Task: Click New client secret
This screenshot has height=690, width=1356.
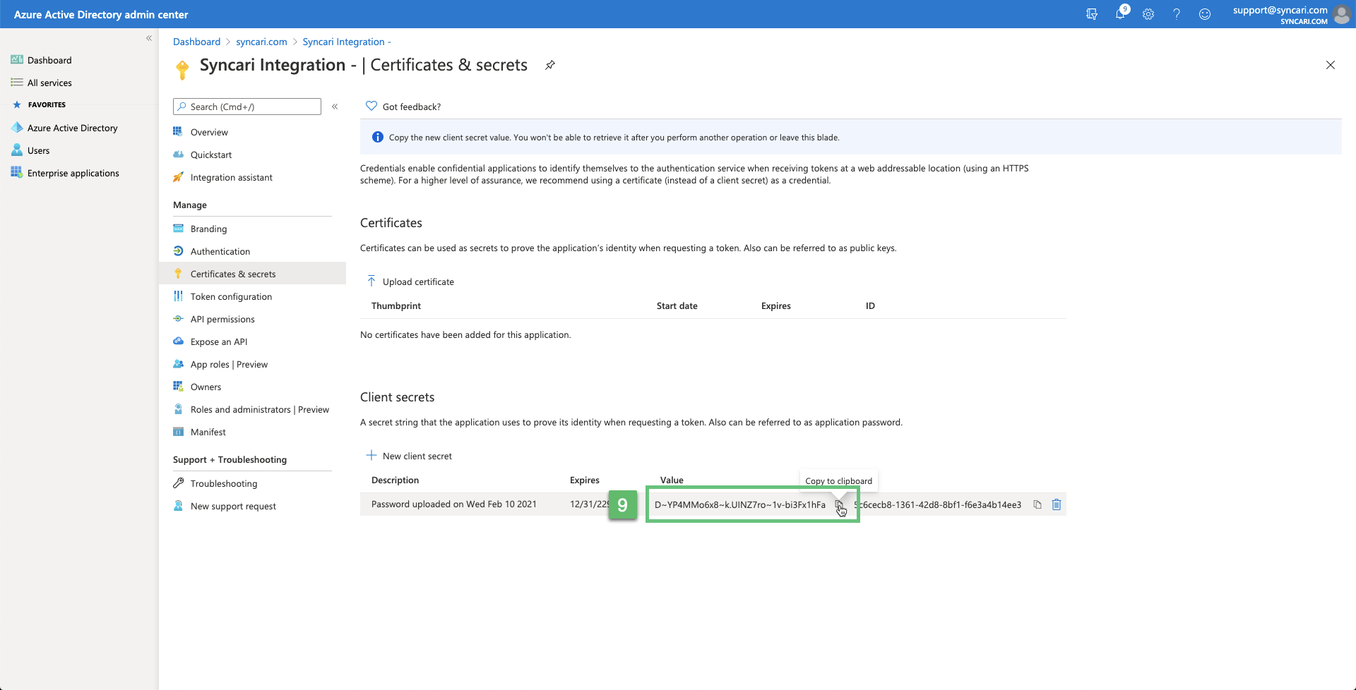Action: click(409, 456)
